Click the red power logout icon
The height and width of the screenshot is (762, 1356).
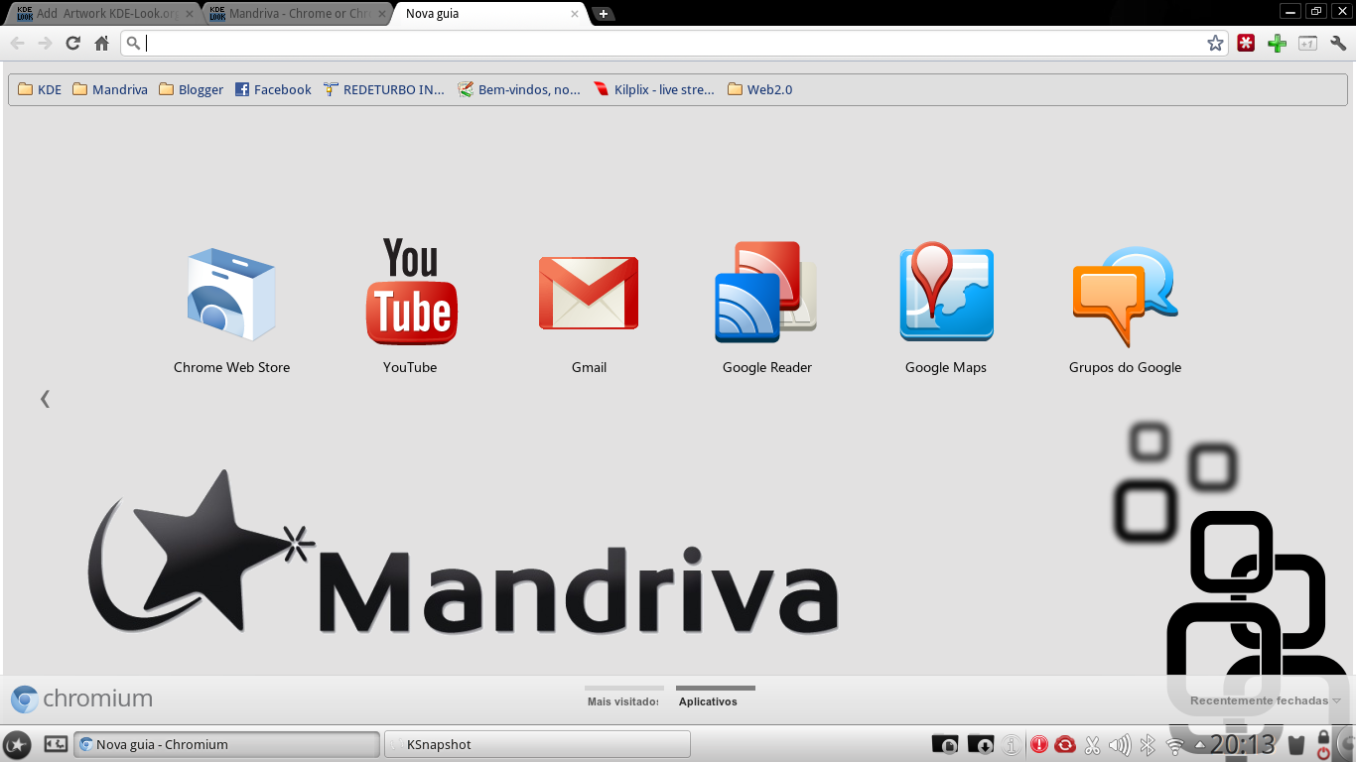click(1323, 753)
